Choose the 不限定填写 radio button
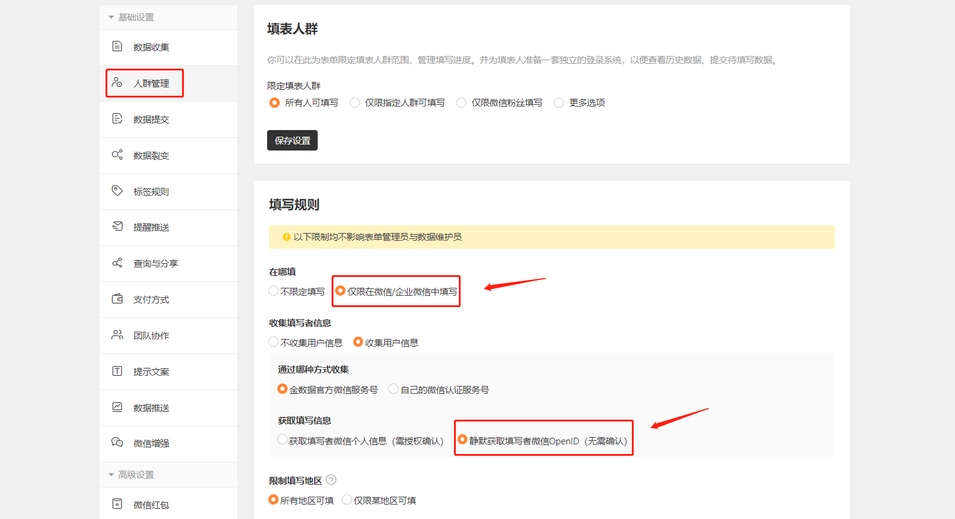Viewport: 955px width, 519px height. pos(274,291)
